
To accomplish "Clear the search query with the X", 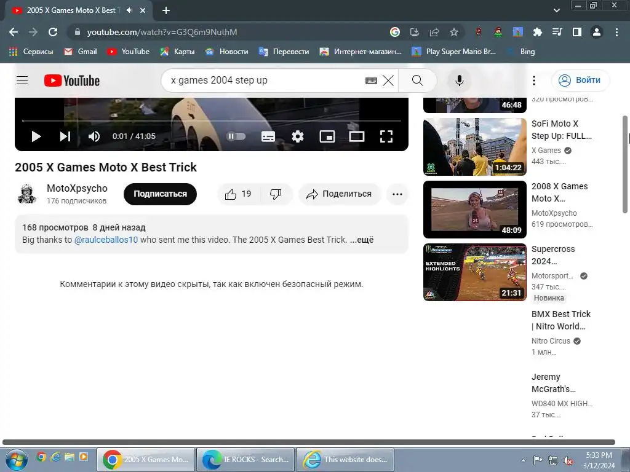I will click(388, 81).
